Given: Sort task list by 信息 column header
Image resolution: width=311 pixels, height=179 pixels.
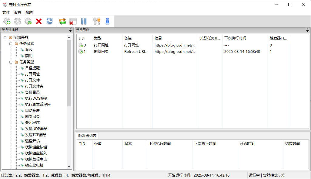Looking at the screenshot, I should tap(175, 38).
